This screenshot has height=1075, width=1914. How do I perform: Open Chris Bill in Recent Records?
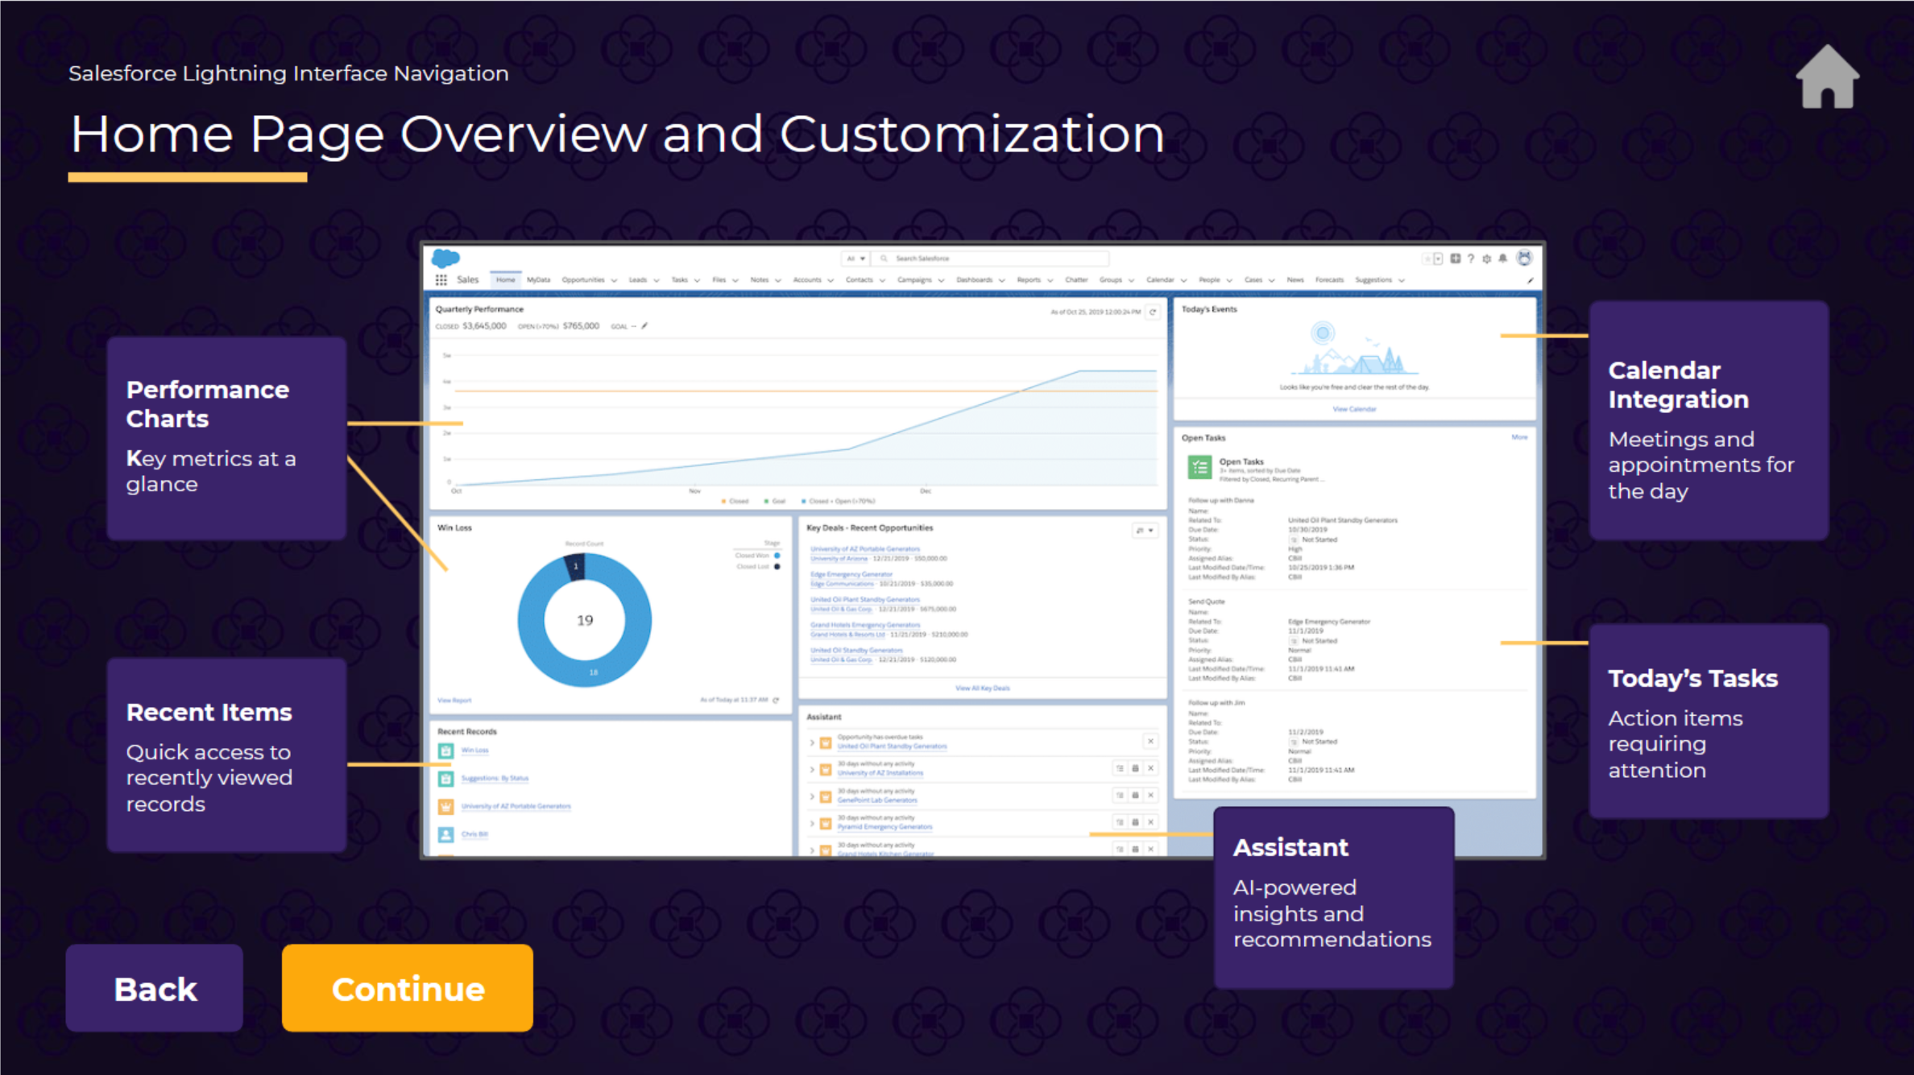pyautogui.click(x=474, y=834)
